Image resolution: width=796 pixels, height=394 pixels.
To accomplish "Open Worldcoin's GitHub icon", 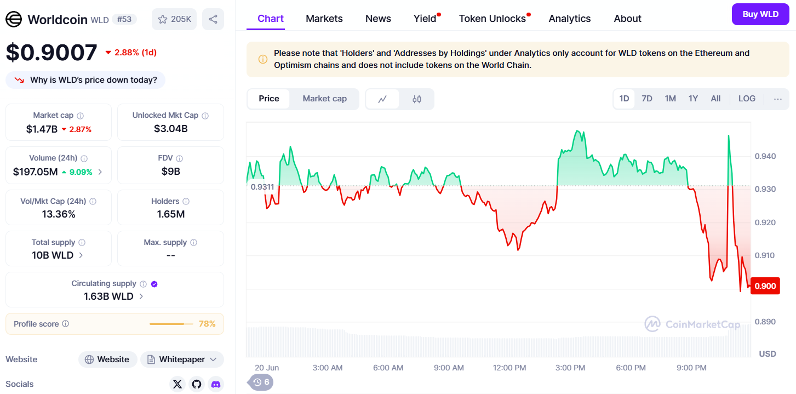I will [x=196, y=384].
